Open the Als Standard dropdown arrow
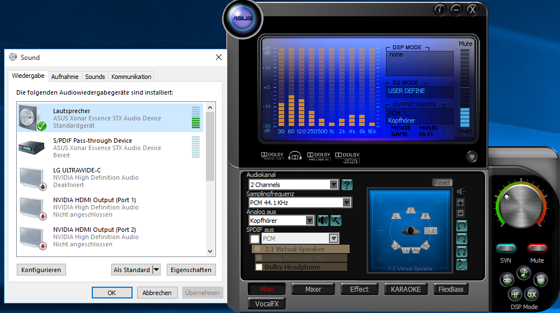 click(x=157, y=270)
